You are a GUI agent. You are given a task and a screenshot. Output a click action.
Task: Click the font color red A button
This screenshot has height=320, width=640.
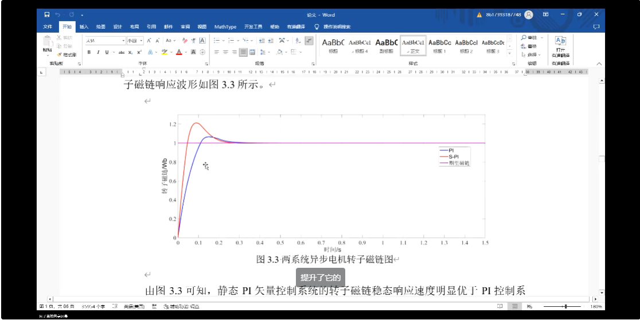coord(179,52)
